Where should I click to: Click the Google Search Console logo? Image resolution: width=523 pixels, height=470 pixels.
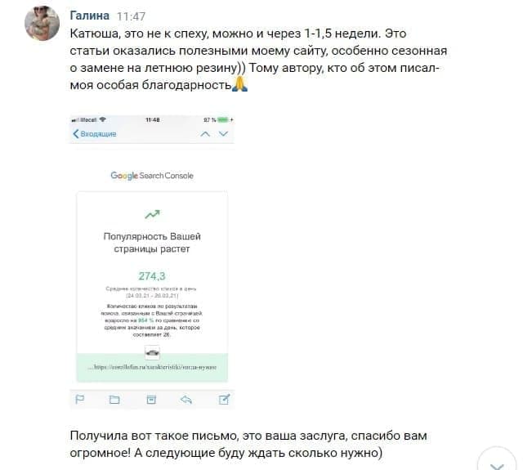point(152,176)
